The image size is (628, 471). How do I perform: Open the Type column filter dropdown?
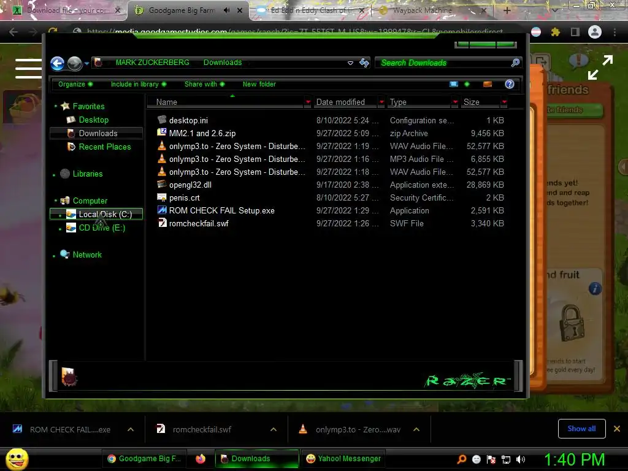pos(455,102)
